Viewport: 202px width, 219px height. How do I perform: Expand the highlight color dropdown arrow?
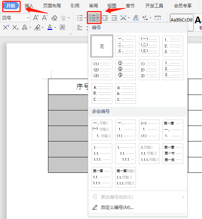click(42, 27)
